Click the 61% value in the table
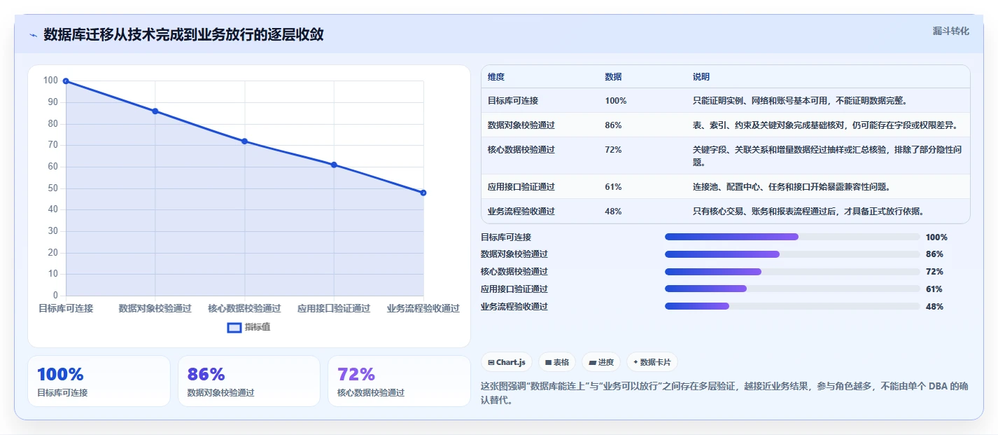Screen dimensions: 998x435 [613, 187]
